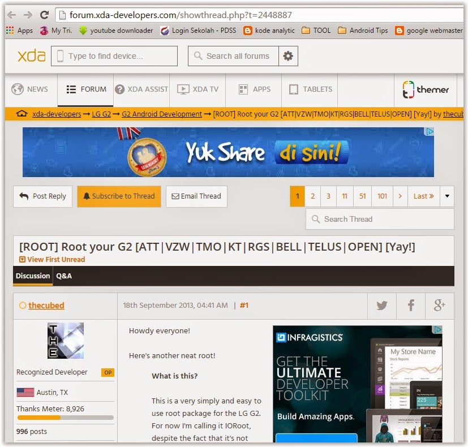The image size is (468, 447).
Task: Open the TABLETS navigation tab
Action: pyautogui.click(x=311, y=89)
